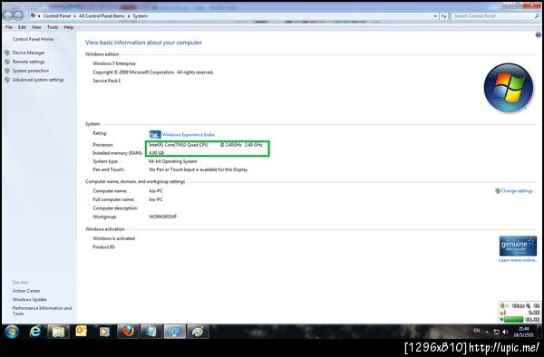Open the Windows Experience Index link

[x=189, y=134]
